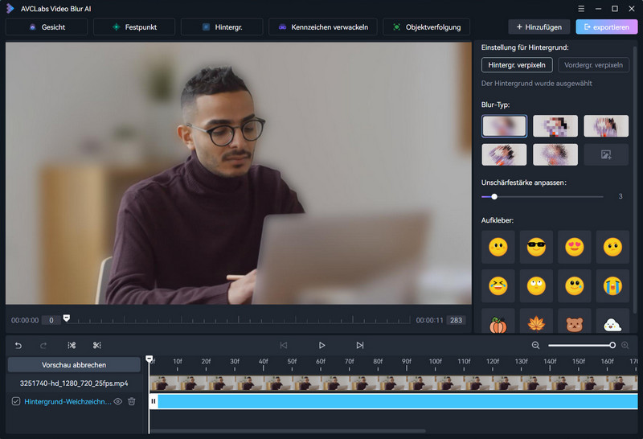Jump to the next frame icon
Screen dimensions: 643x439
pyautogui.click(x=359, y=346)
